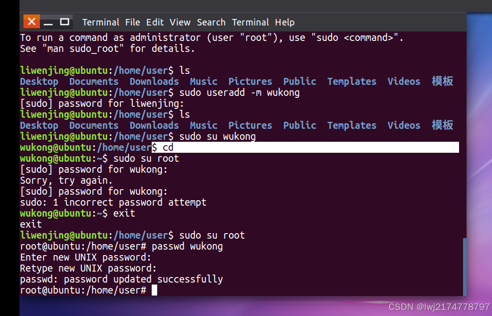Viewport: 492px width, 316px height.
Task: Click the 'See "man sudo_root" for details.' line
Action: click(107, 48)
